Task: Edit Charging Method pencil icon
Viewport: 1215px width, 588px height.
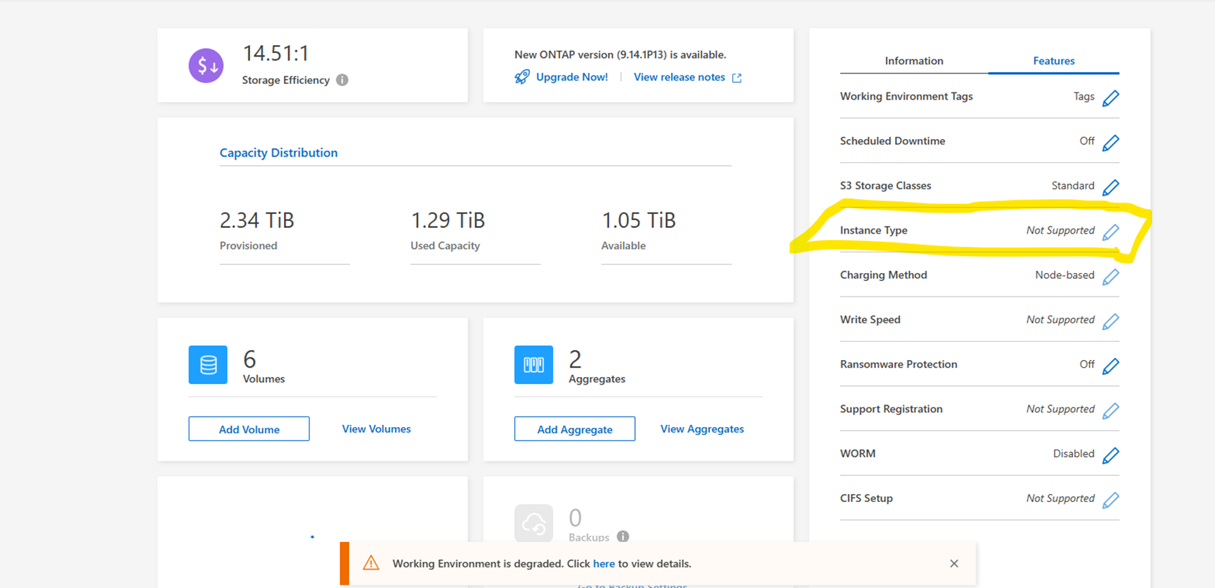Action: tap(1110, 276)
